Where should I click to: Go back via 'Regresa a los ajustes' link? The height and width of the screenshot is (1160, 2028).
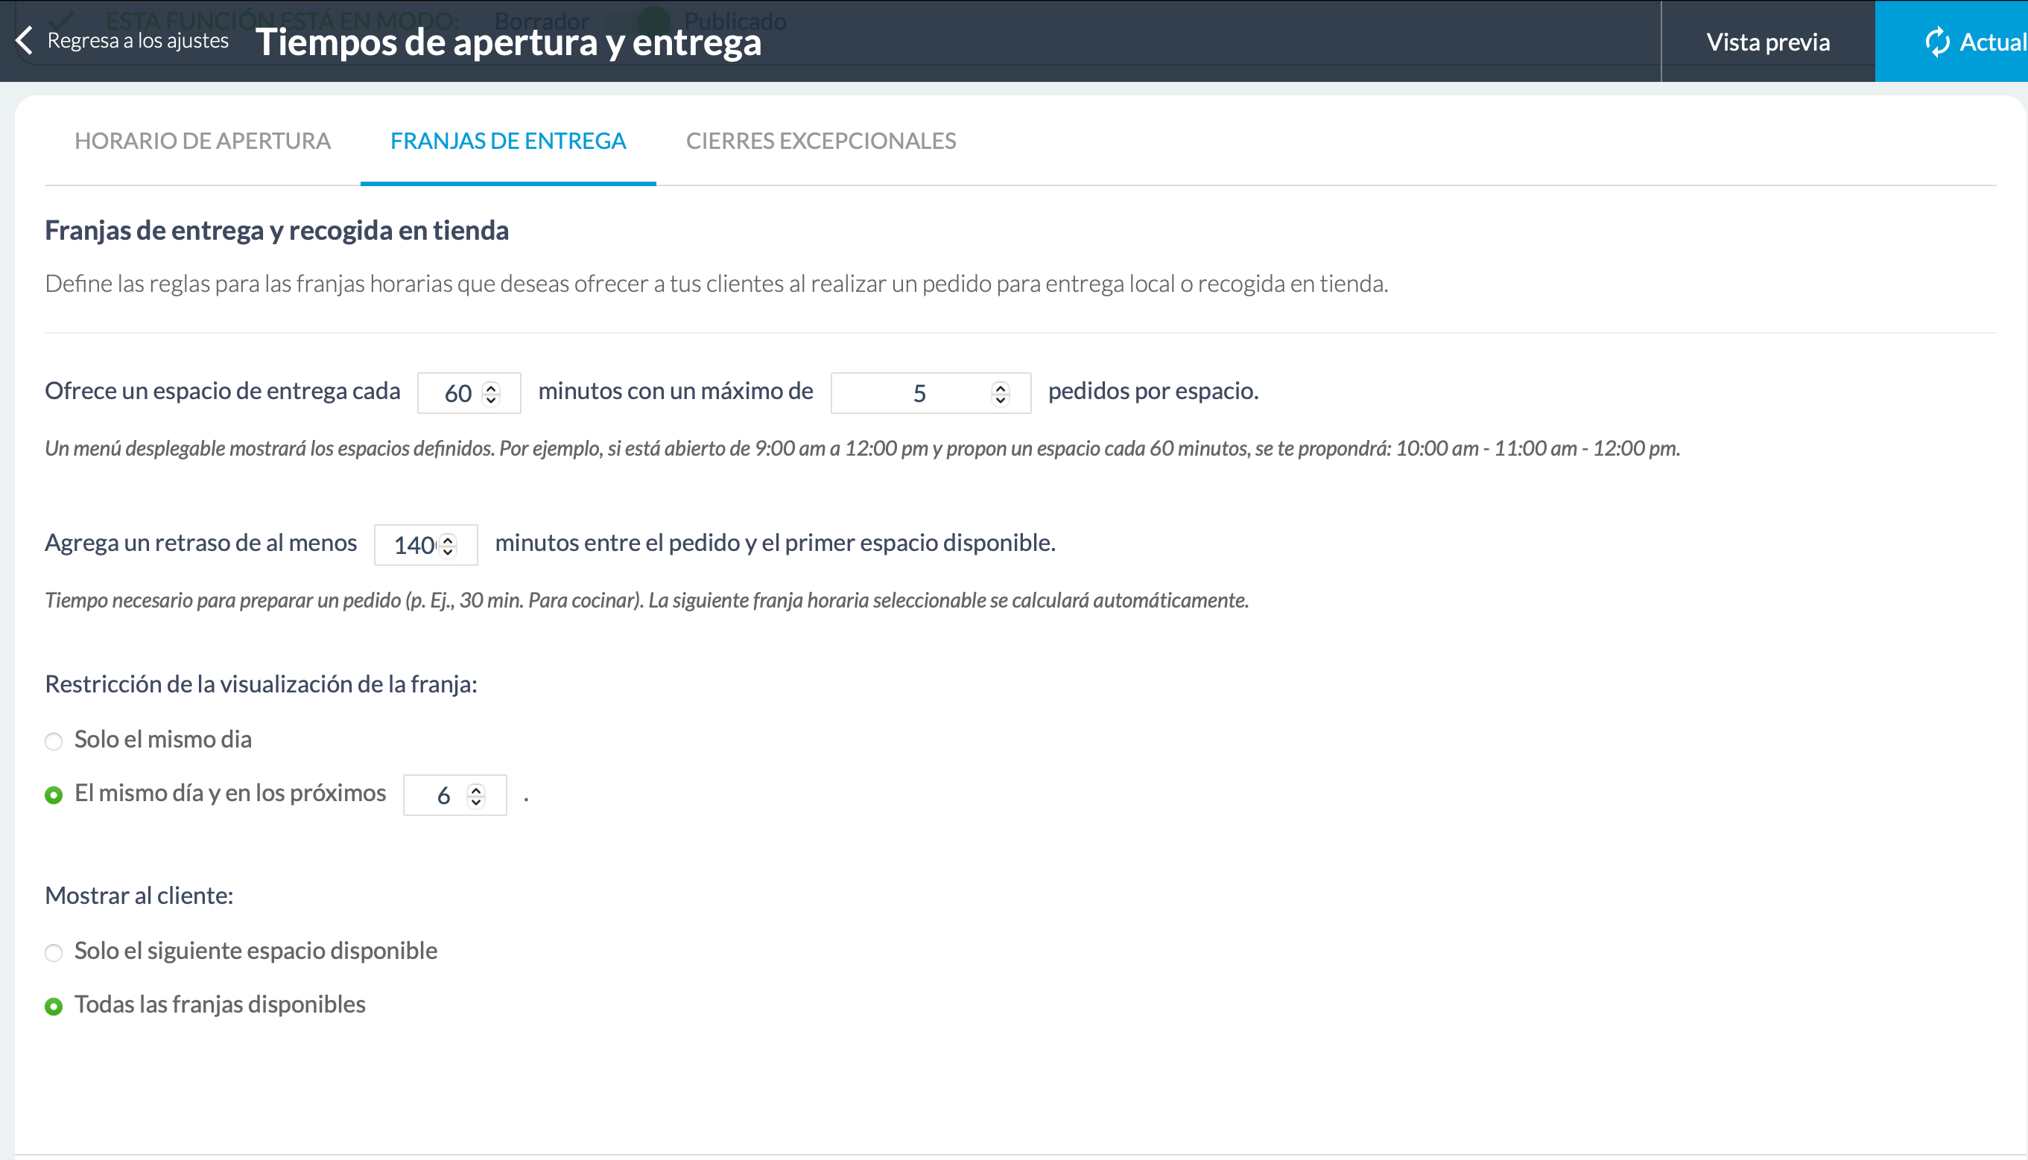(138, 40)
